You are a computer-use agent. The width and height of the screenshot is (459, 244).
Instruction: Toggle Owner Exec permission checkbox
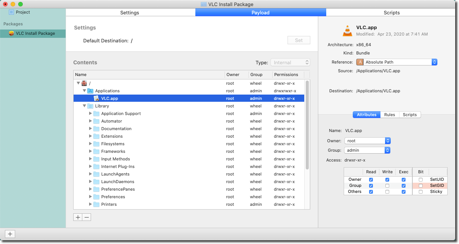click(404, 180)
